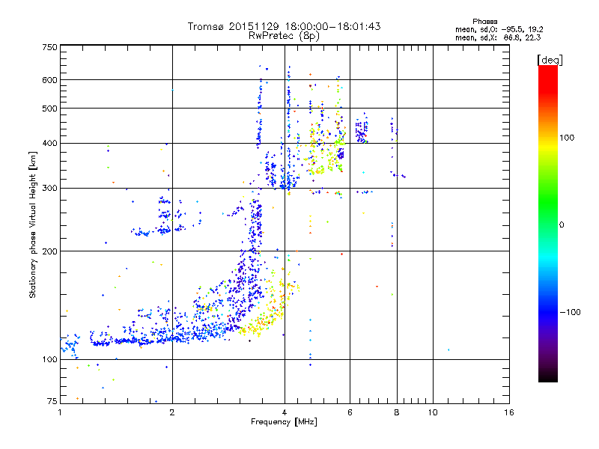Click the "Stationary phase Virtual Height [km]" axis title
The image size is (599, 449).
click(32, 224)
